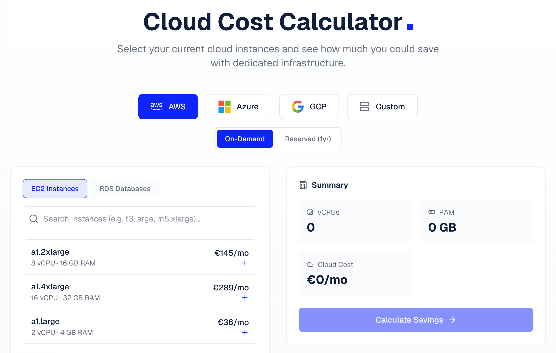Click inside the instance search field

coord(140,219)
